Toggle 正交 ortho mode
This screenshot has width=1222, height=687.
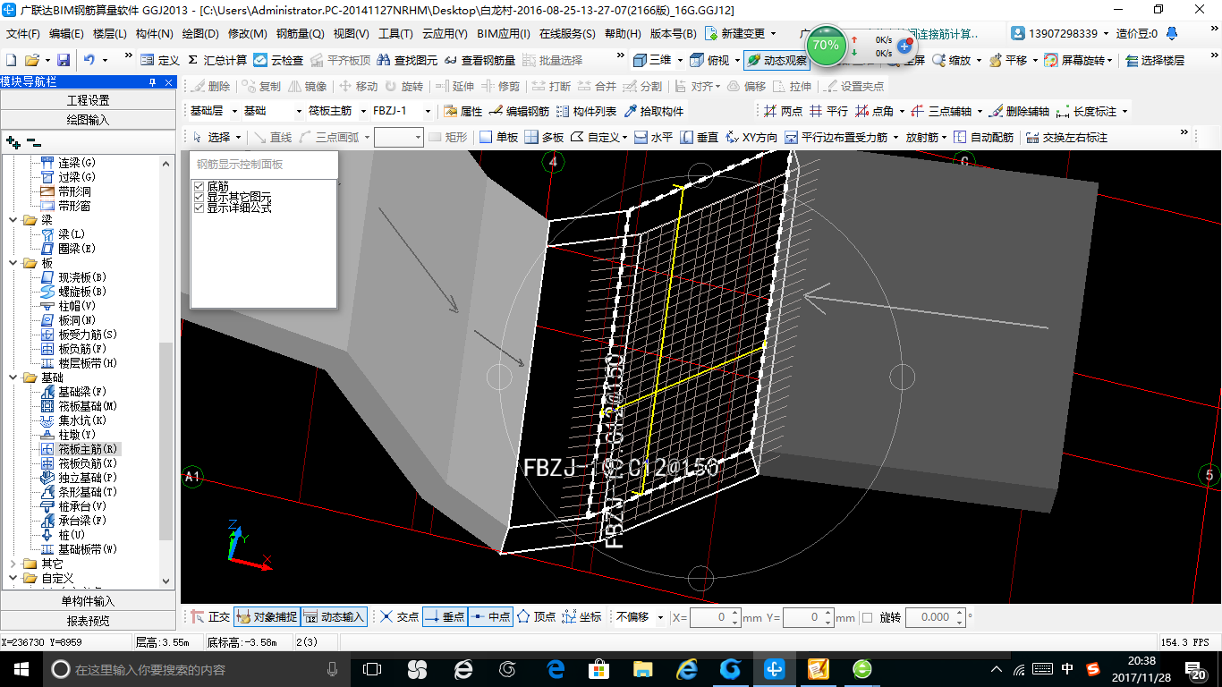(210, 616)
